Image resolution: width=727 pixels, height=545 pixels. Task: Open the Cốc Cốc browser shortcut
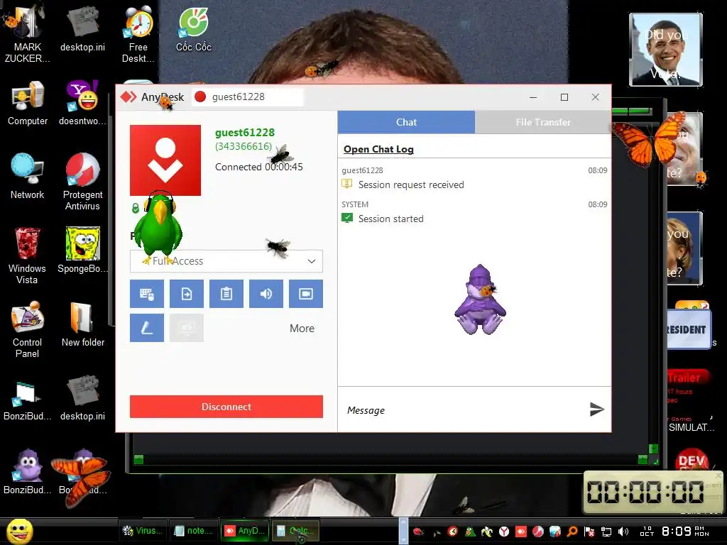[193, 30]
